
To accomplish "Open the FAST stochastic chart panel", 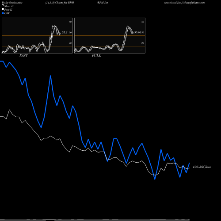I will tap(37, 35).
